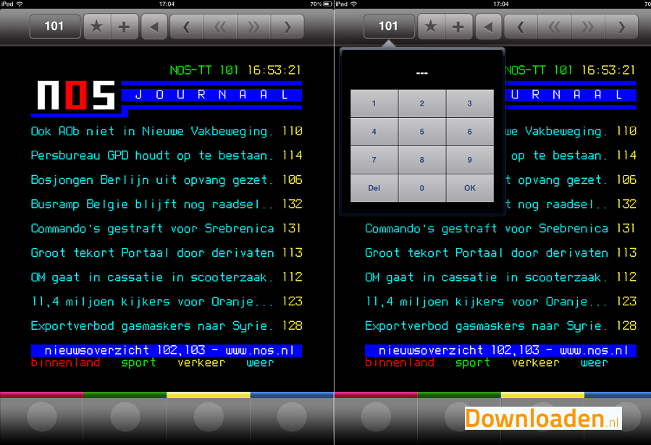Tap keypad digit 6

(x=469, y=132)
